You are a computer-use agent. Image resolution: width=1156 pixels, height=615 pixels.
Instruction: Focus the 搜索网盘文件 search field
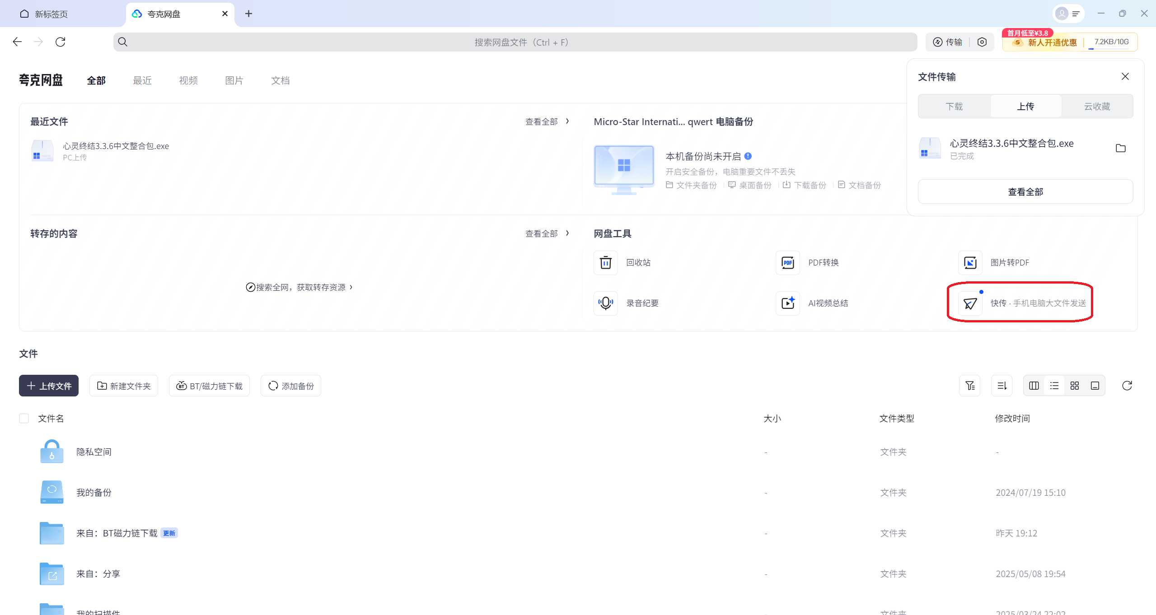click(515, 42)
